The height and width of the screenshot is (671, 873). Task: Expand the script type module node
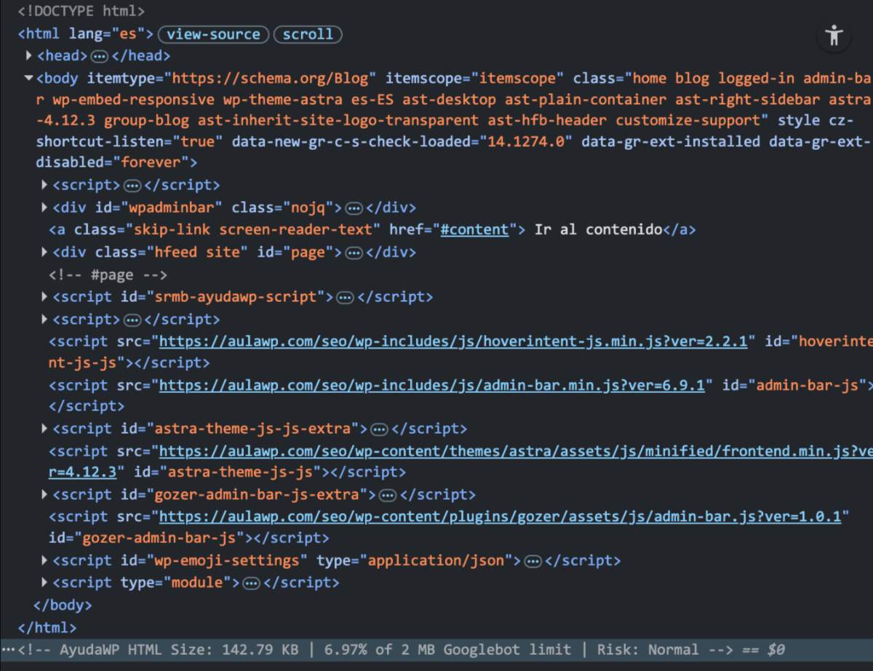[x=45, y=582]
